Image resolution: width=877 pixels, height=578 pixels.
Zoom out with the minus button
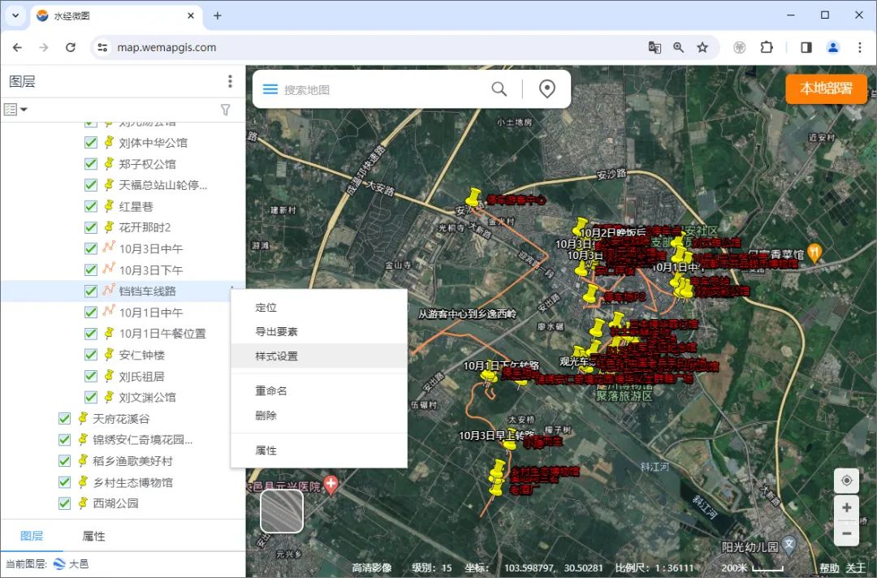coord(846,533)
